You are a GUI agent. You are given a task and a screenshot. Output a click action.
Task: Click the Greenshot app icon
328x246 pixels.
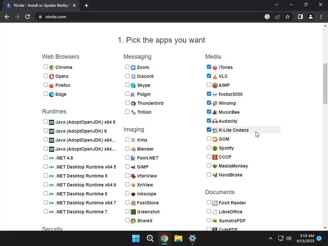point(133,212)
